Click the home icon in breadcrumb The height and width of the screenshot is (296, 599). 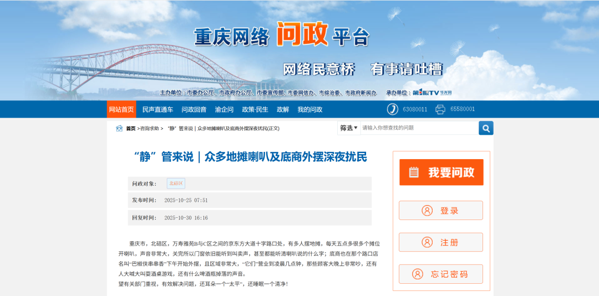(x=119, y=129)
